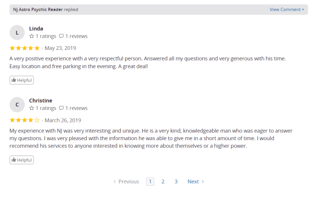Click the right chevron after Next
This screenshot has width=315, height=204.
click(x=203, y=181)
